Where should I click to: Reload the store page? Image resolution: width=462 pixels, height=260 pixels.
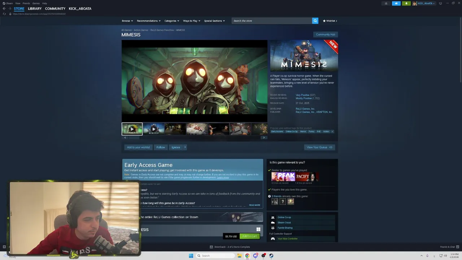[x=4, y=14]
